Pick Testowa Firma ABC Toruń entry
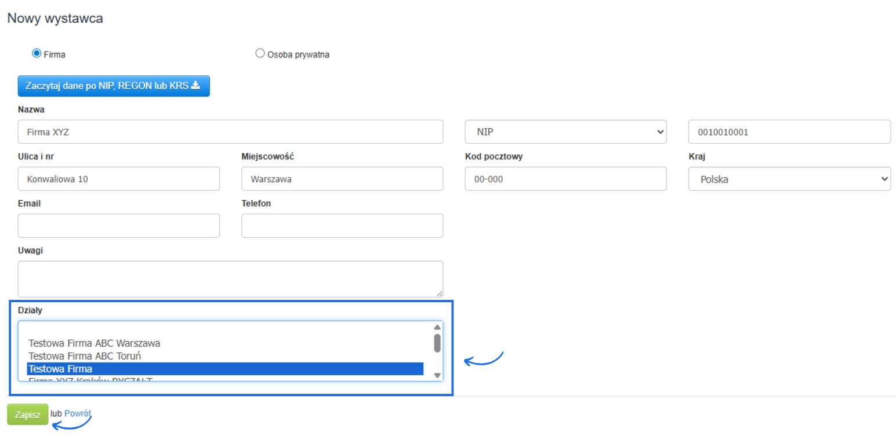Viewport: 896px width, 435px height. pyautogui.click(x=85, y=356)
